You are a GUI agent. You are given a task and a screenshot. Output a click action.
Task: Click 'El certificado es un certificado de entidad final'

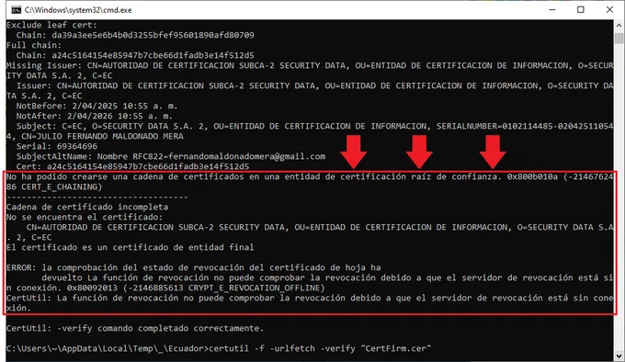(130, 247)
